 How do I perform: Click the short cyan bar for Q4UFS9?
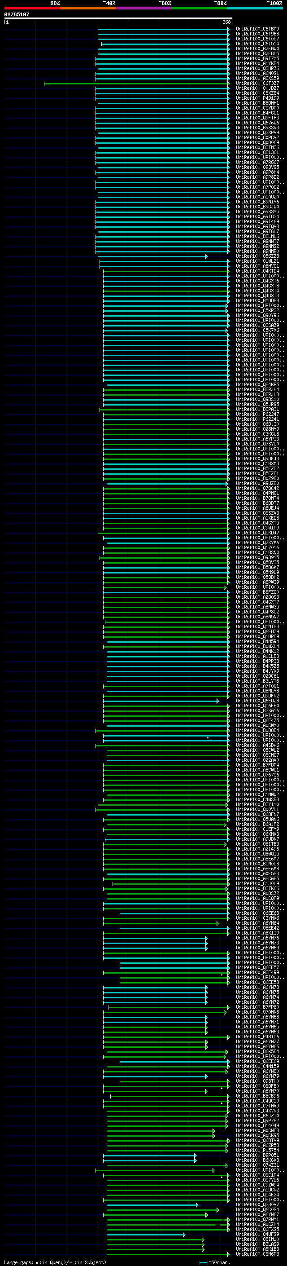[146, 1234]
